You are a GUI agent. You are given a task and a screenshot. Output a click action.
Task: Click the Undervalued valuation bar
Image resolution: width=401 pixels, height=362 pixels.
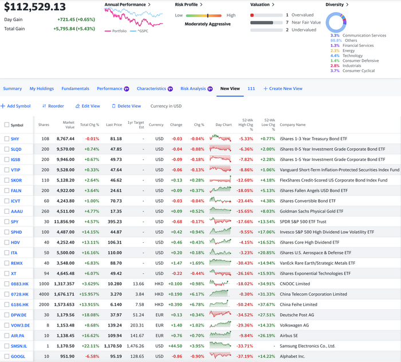coord(266,30)
